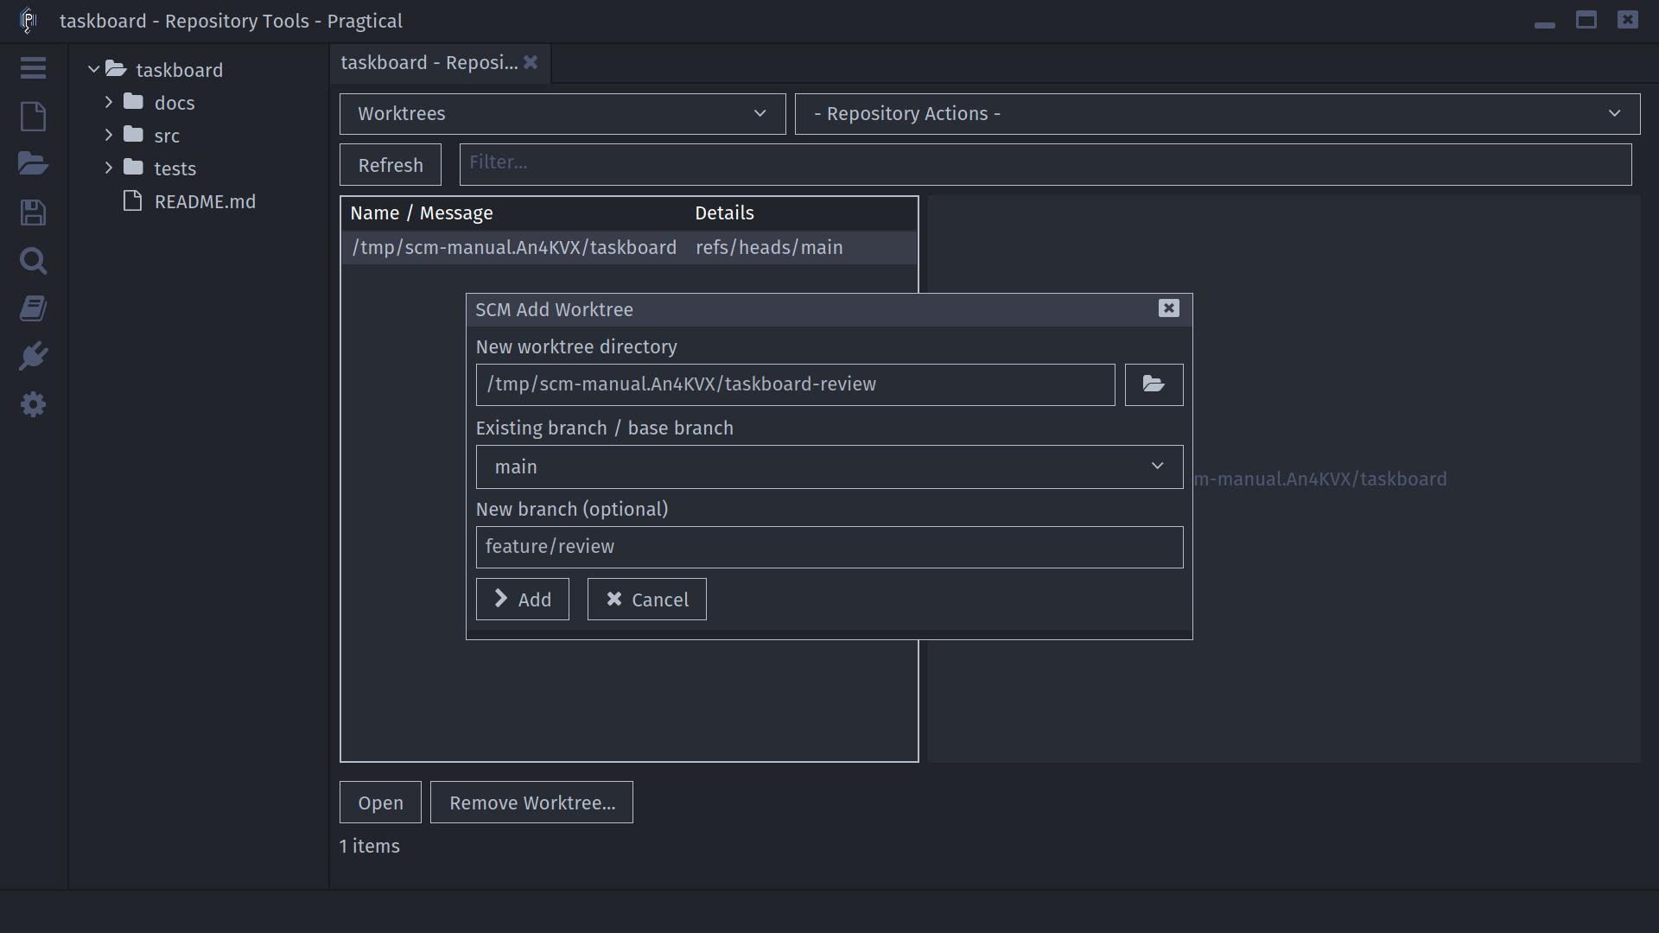This screenshot has width=1659, height=933.
Task: Click the Details column header
Action: pyautogui.click(x=724, y=213)
